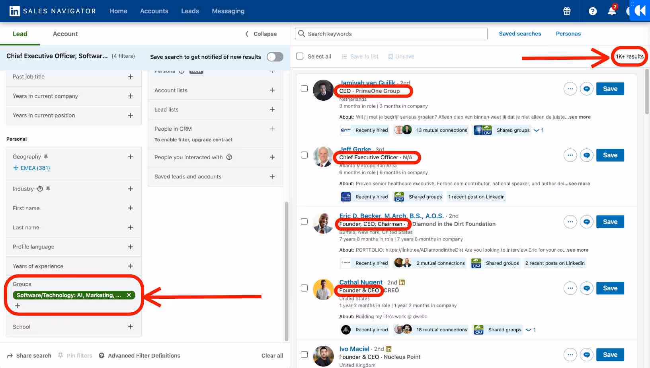Expand Jamiyah's shared groups chevron
This screenshot has height=368, width=650.
pyautogui.click(x=536, y=130)
